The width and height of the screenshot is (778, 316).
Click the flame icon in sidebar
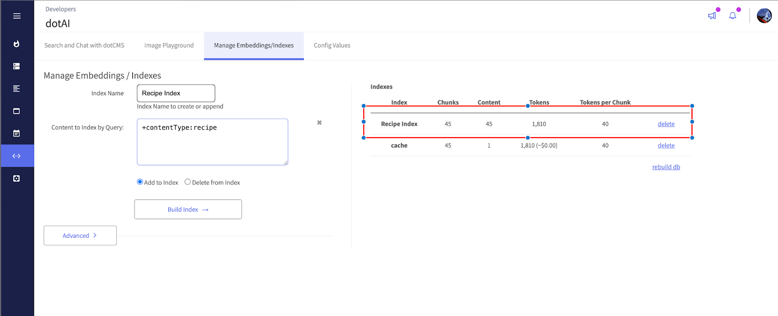17,44
